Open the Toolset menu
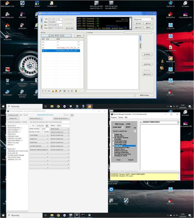 (x=121, y=117)
